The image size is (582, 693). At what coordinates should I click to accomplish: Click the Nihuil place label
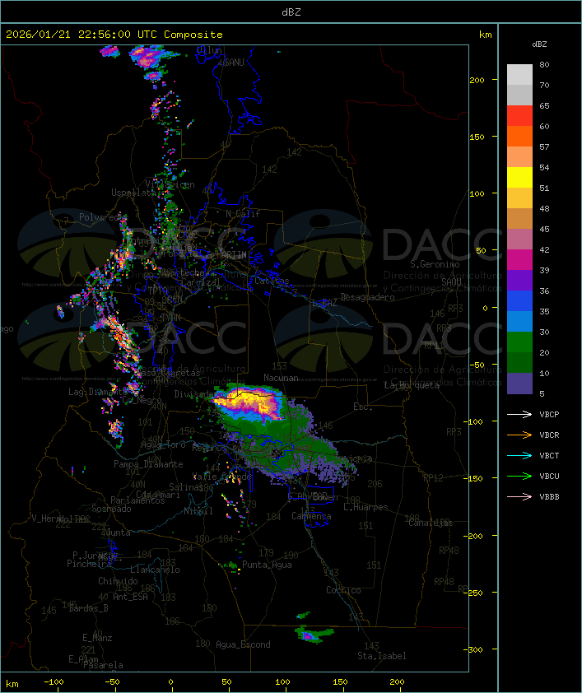(x=198, y=511)
